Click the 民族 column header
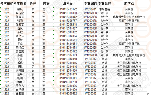The width and height of the screenshot is (151, 95). (x=46, y=3)
